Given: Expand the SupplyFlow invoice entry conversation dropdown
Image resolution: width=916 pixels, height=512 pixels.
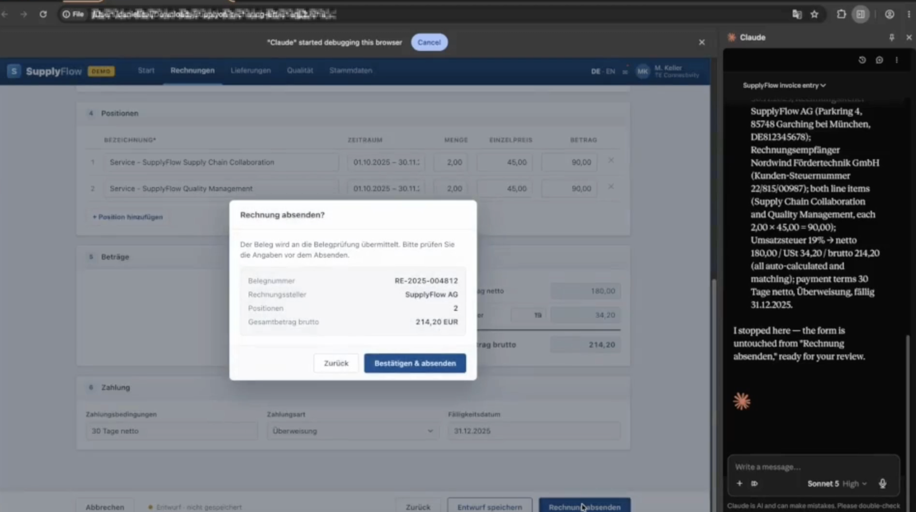Looking at the screenshot, I should (784, 85).
